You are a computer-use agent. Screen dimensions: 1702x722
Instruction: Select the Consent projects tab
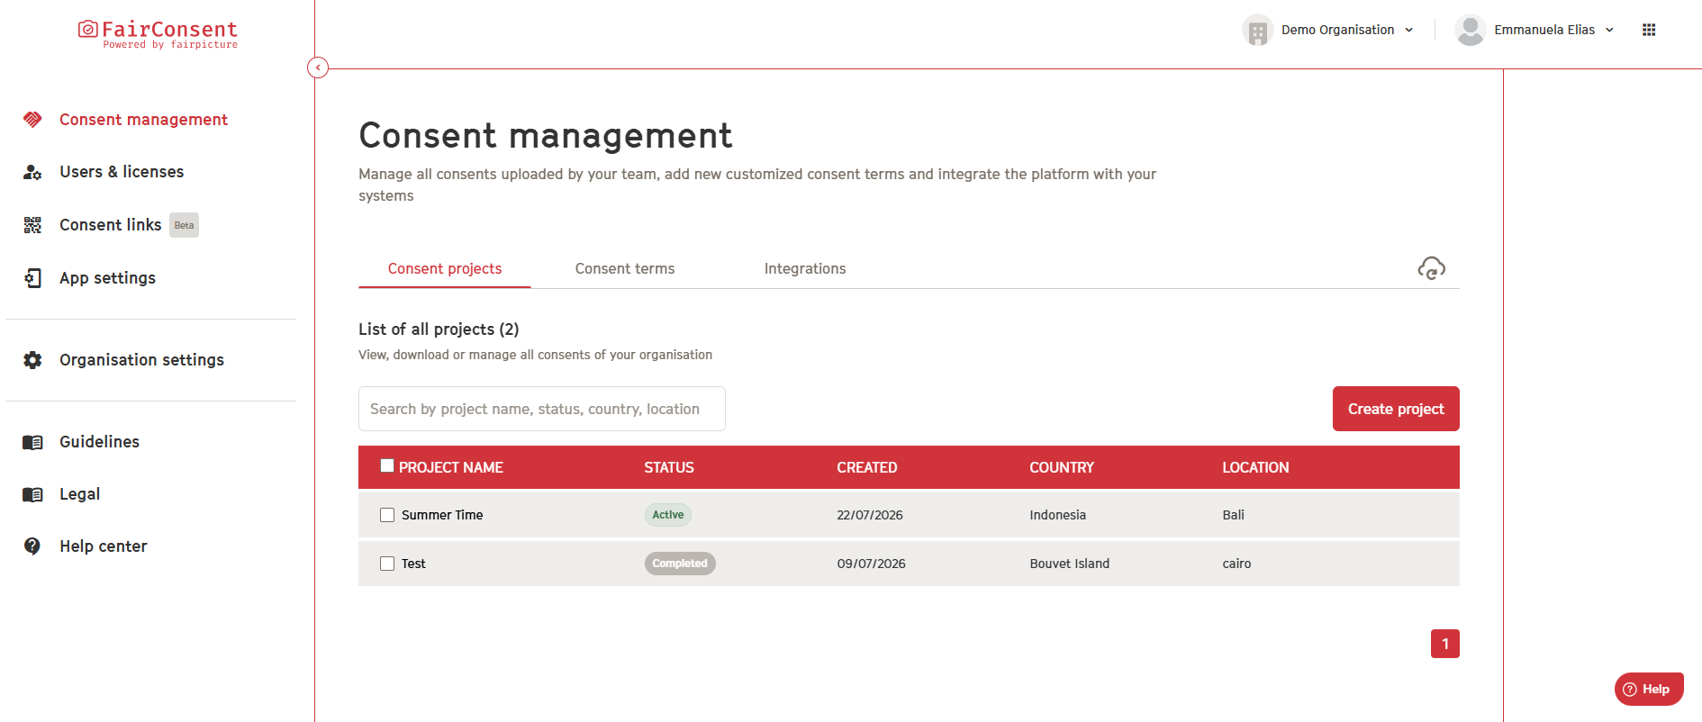445,268
